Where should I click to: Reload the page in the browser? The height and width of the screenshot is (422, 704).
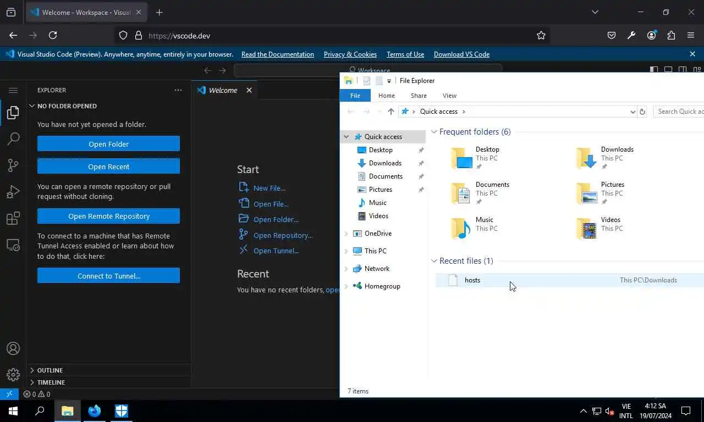pyautogui.click(x=53, y=35)
